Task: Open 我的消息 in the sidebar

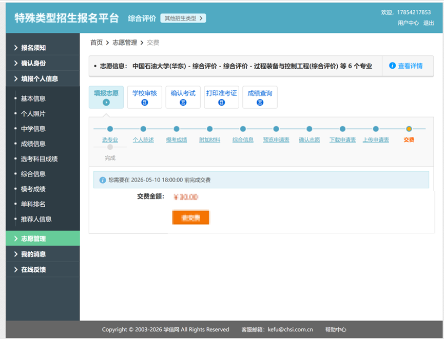Action: [x=43, y=254]
